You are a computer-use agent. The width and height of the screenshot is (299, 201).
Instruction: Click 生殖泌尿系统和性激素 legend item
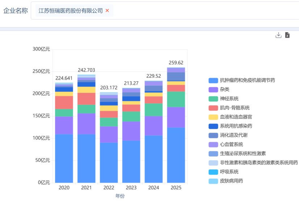[x=237, y=153]
